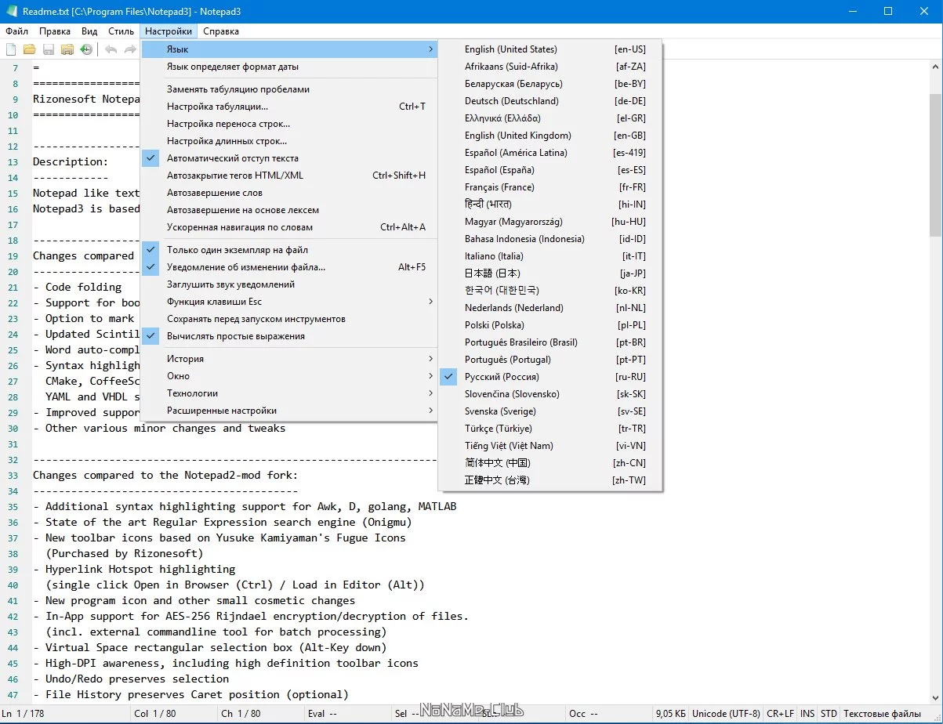Click the Notepad3 app icon in title bar

pos(11,12)
